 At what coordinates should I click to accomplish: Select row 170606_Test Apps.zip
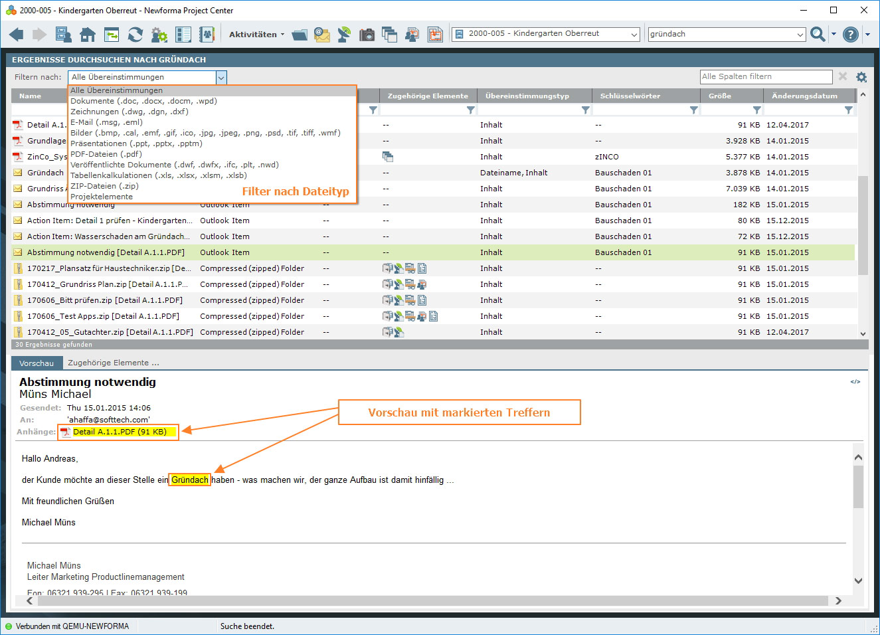(433, 316)
